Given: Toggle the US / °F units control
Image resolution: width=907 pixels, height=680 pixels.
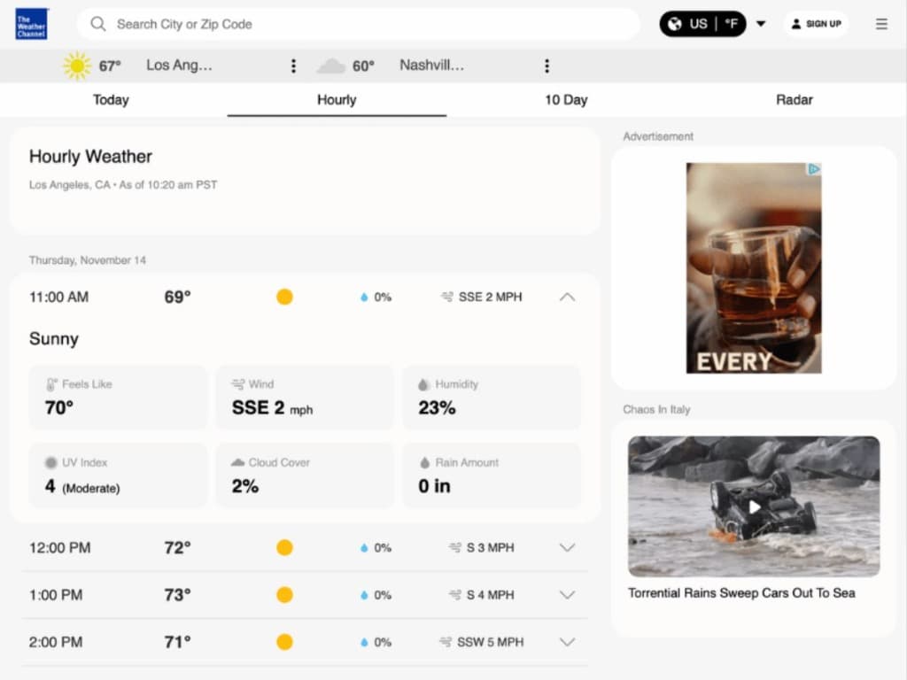Looking at the screenshot, I should [702, 24].
